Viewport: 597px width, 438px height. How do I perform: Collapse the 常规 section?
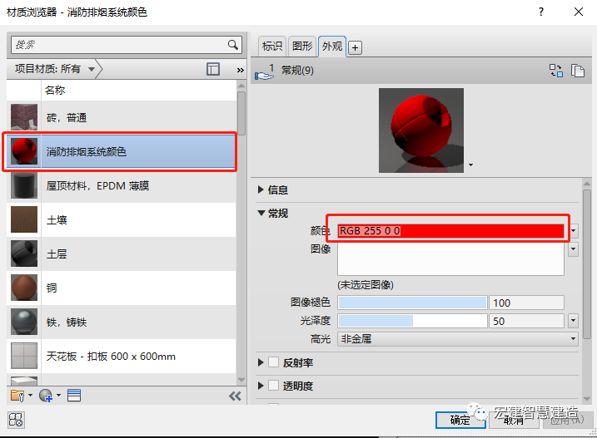click(261, 214)
